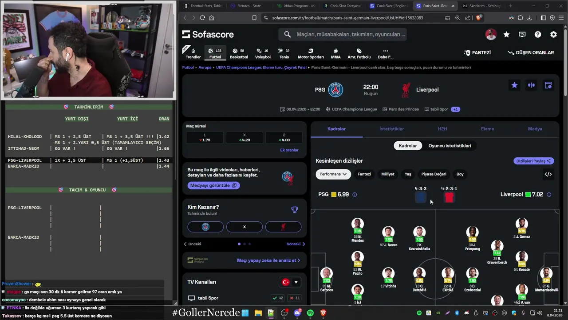Click the Sofascore logo
This screenshot has width=568, height=320.
pyautogui.click(x=208, y=34)
